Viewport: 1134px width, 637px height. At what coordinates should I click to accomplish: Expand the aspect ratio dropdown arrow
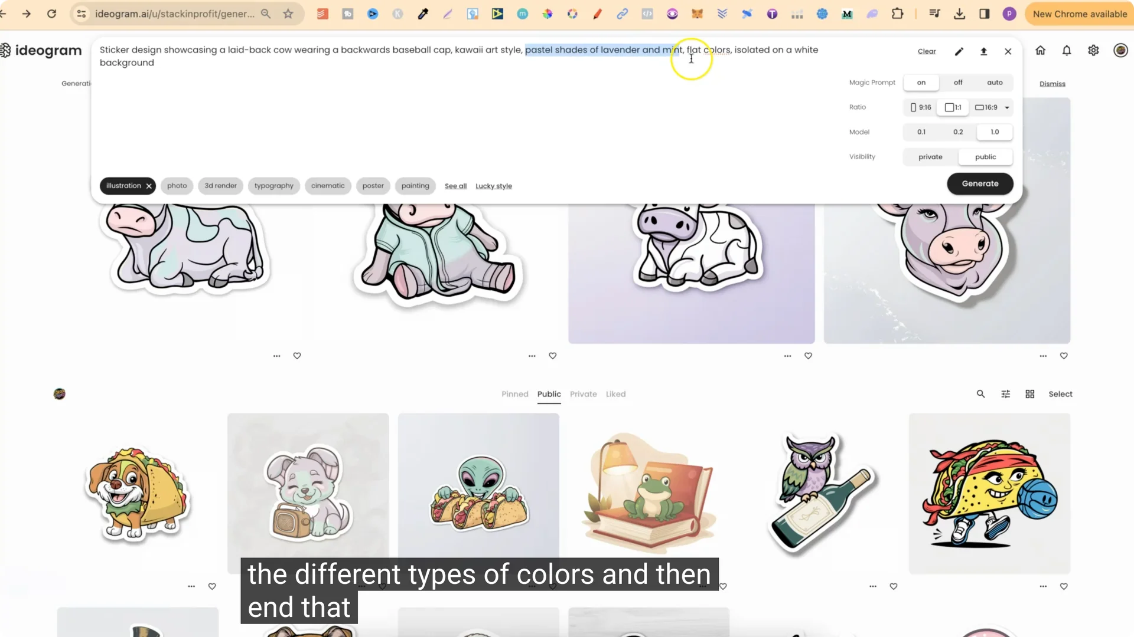tap(1008, 107)
